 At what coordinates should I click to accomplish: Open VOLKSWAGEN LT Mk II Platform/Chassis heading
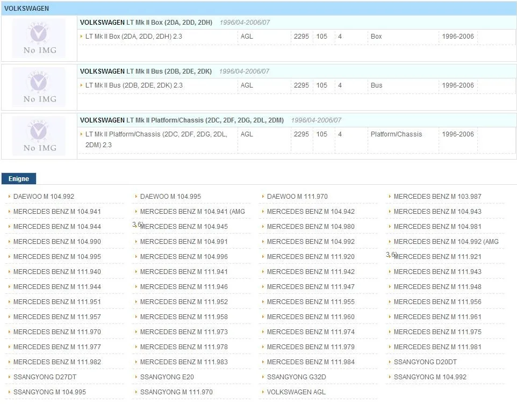[x=182, y=120]
